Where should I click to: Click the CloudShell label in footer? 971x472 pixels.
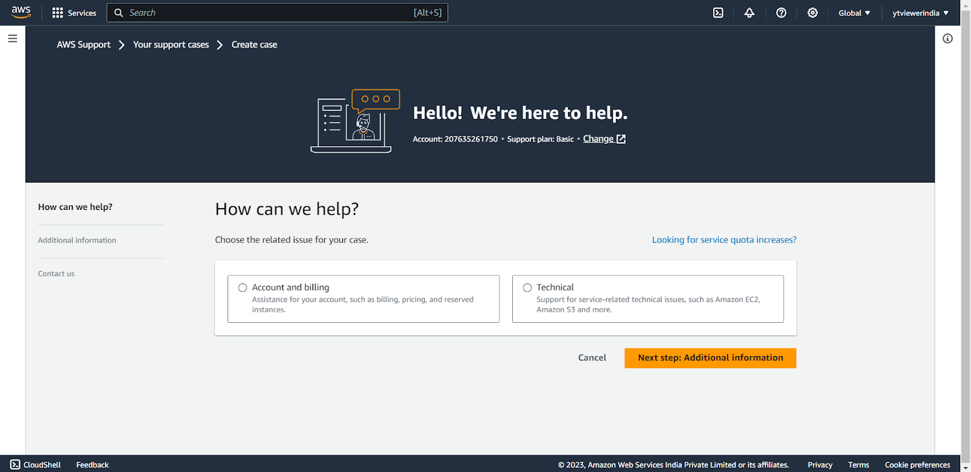42,465
